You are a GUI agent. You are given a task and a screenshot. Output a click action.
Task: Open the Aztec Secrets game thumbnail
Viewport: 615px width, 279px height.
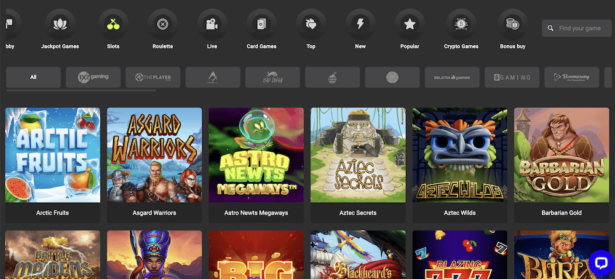pos(358,155)
